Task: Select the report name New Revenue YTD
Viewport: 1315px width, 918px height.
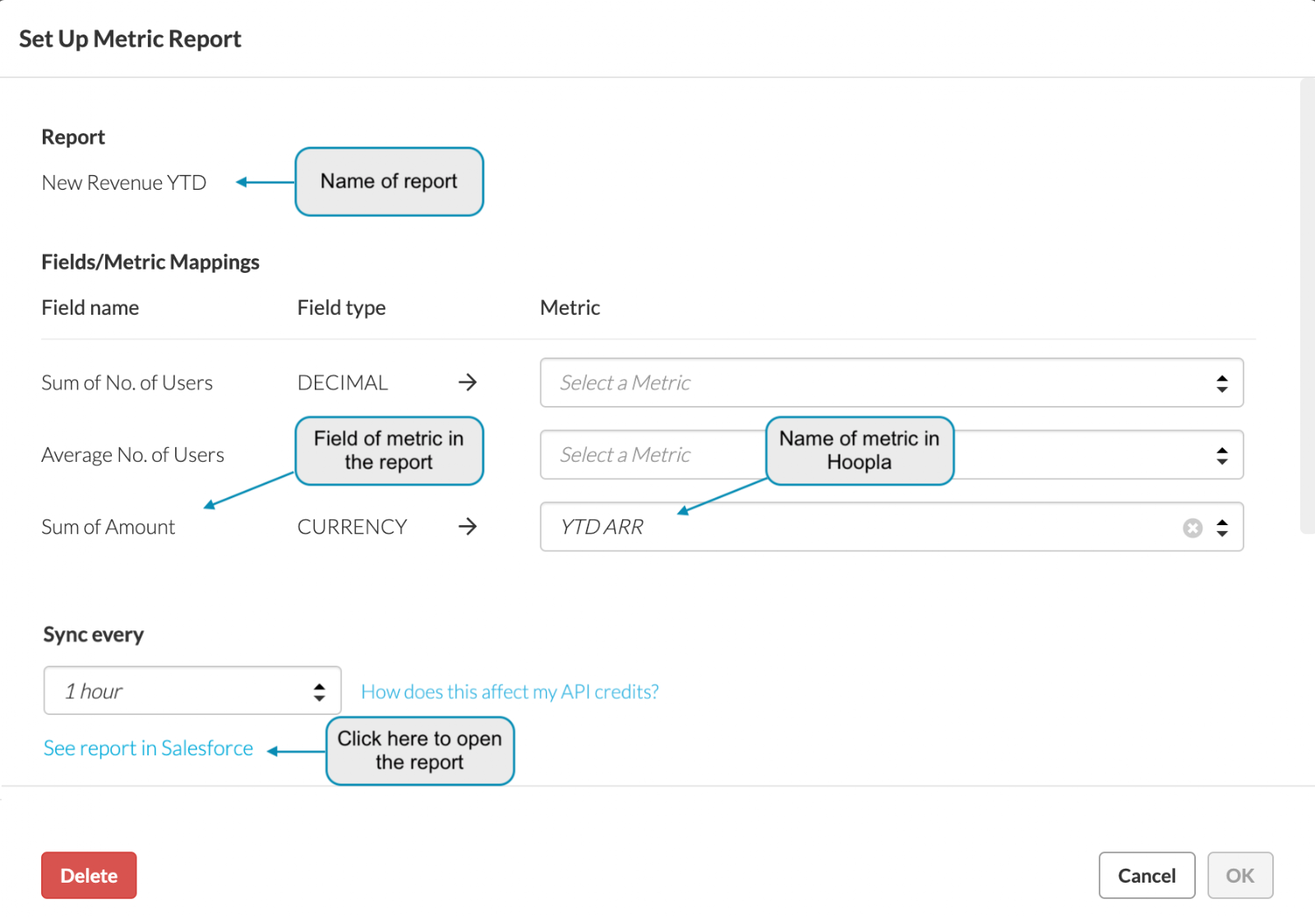Action: (x=124, y=182)
